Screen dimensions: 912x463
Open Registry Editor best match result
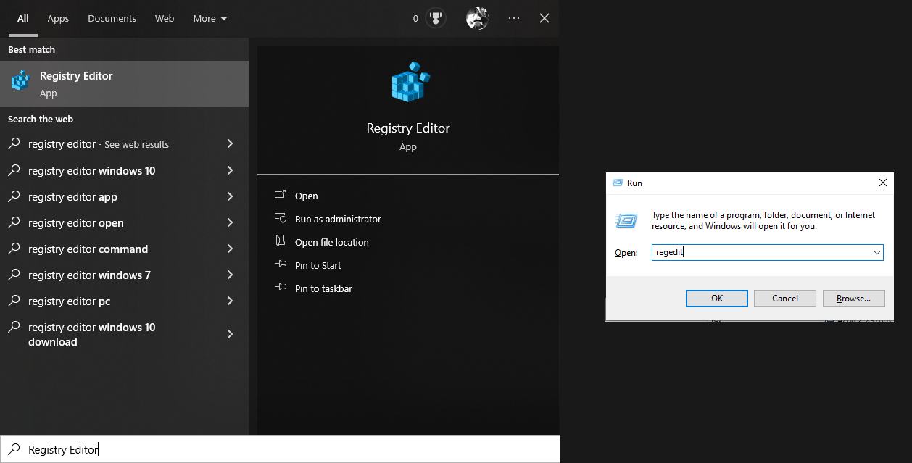tap(124, 84)
